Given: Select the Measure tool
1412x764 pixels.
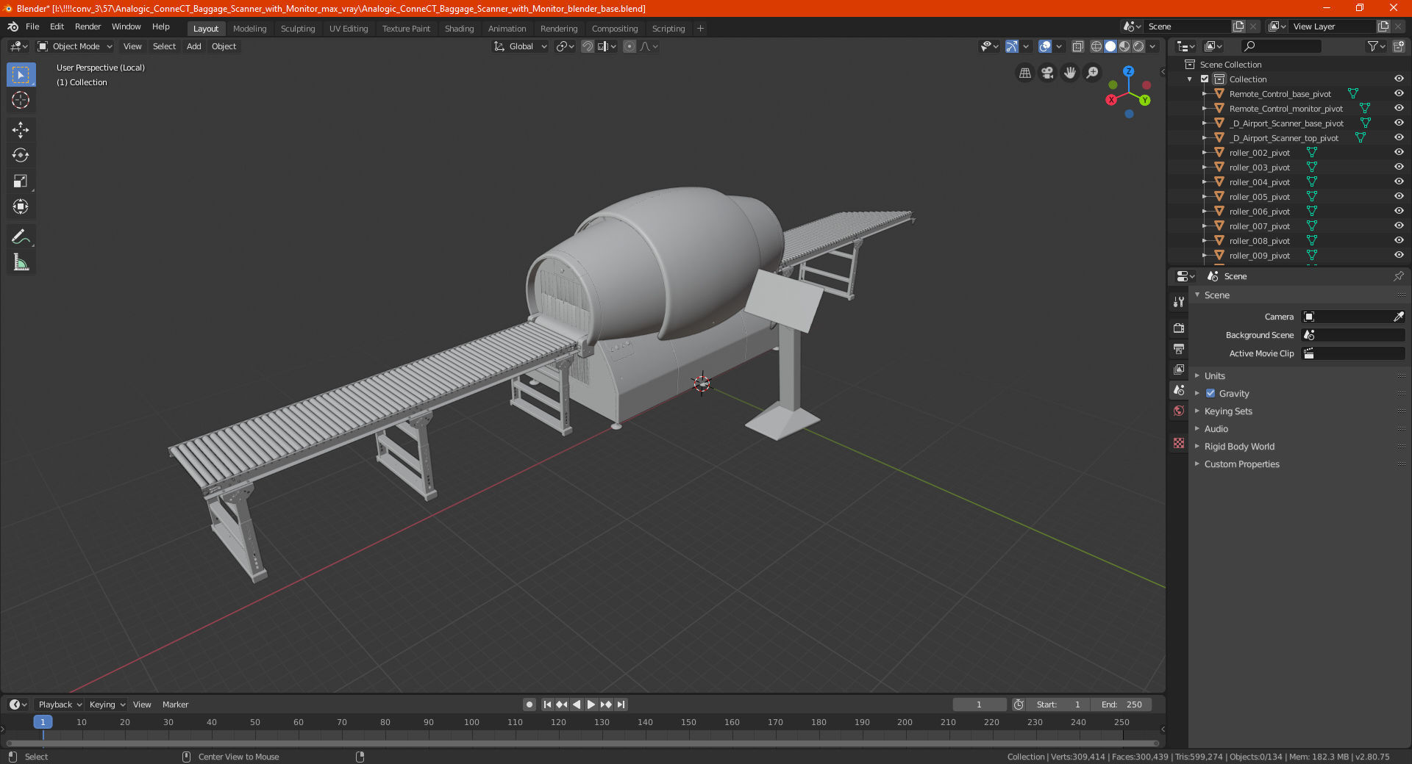Looking at the screenshot, I should tap(21, 262).
